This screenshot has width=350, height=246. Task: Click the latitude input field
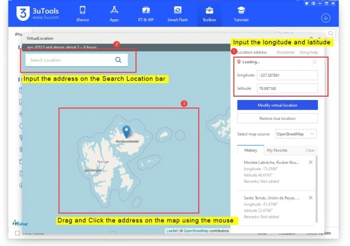[287, 88]
